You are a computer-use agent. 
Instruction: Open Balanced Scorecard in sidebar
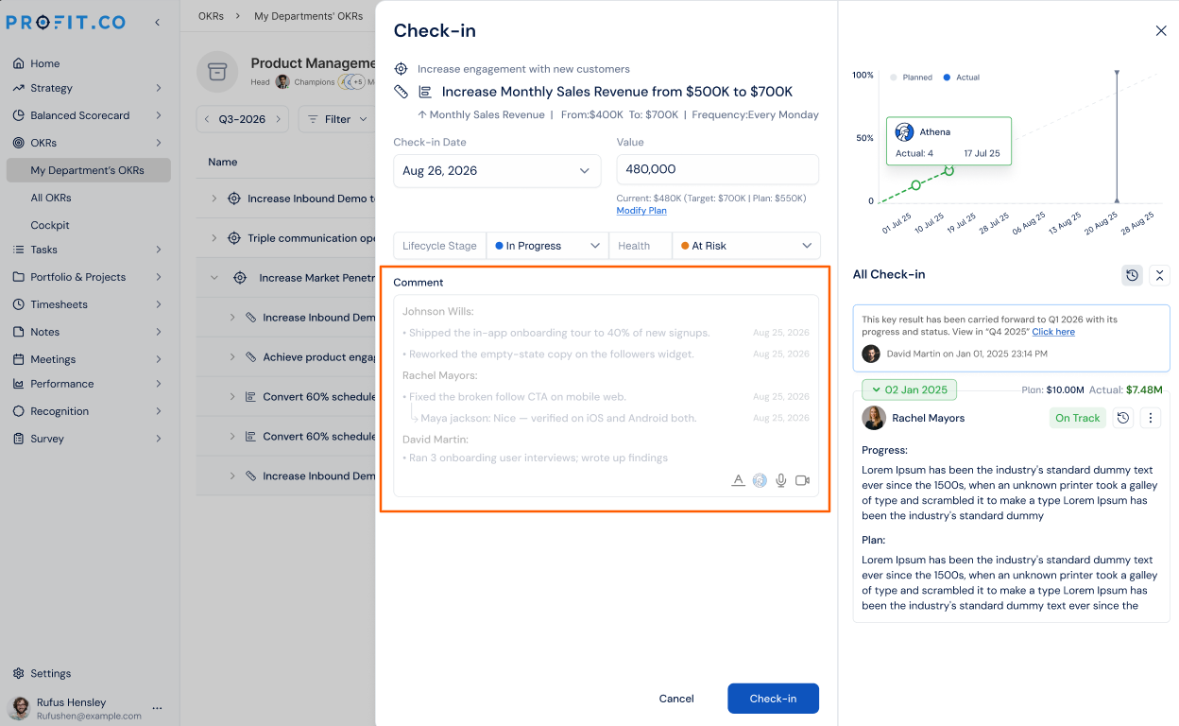(88, 115)
